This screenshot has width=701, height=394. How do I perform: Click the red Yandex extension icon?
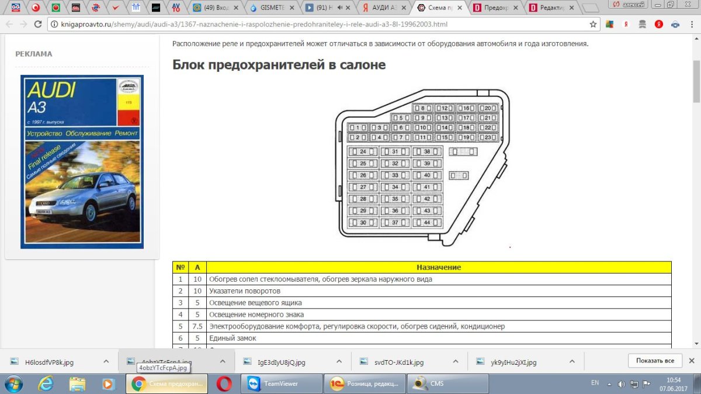click(658, 25)
